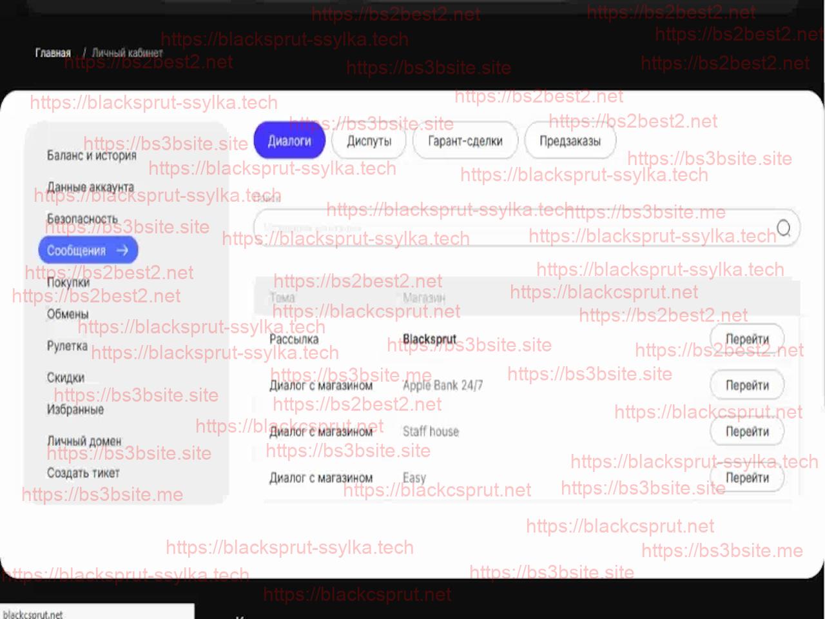This screenshot has height=619, width=825.
Task: Click Диалог с магазином in Easy row
Action: [x=321, y=478]
